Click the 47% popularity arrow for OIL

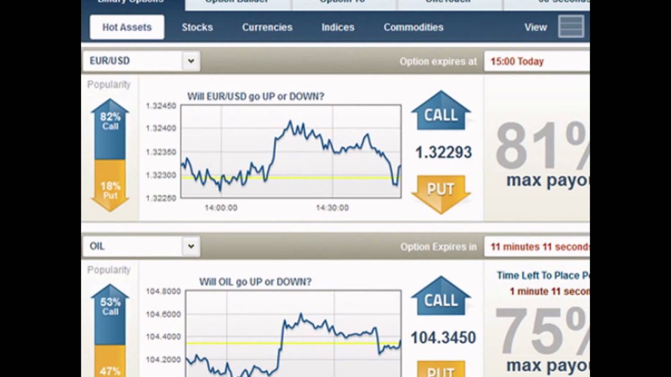click(110, 361)
